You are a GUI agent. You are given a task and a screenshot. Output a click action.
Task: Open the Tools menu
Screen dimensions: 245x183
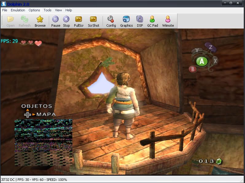pyautogui.click(x=48, y=10)
